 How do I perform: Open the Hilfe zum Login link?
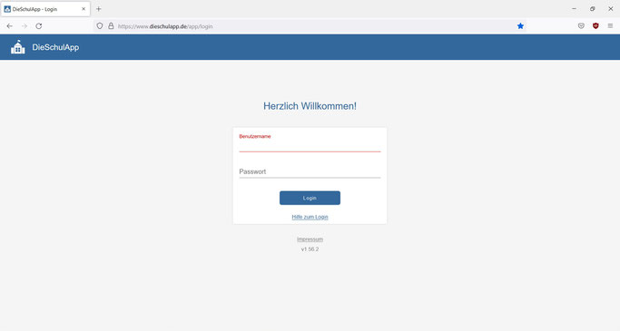pos(310,217)
